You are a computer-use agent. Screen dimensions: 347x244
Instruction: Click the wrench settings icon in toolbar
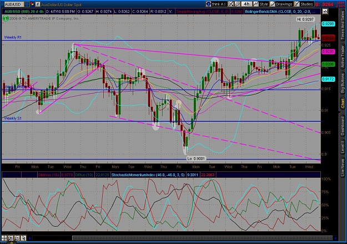[x=237, y=4]
